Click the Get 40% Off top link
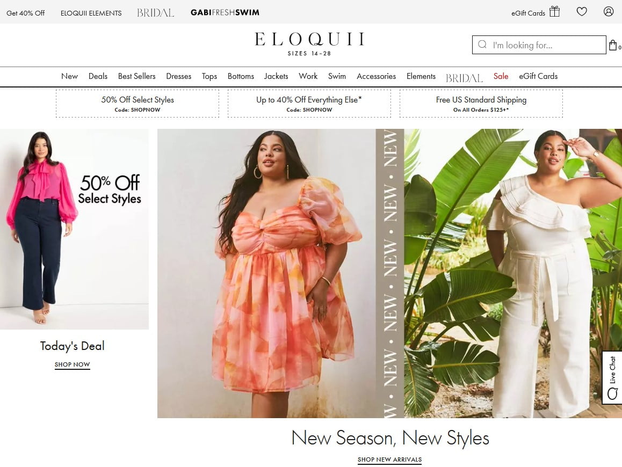Image resolution: width=622 pixels, height=467 pixels. (x=25, y=13)
